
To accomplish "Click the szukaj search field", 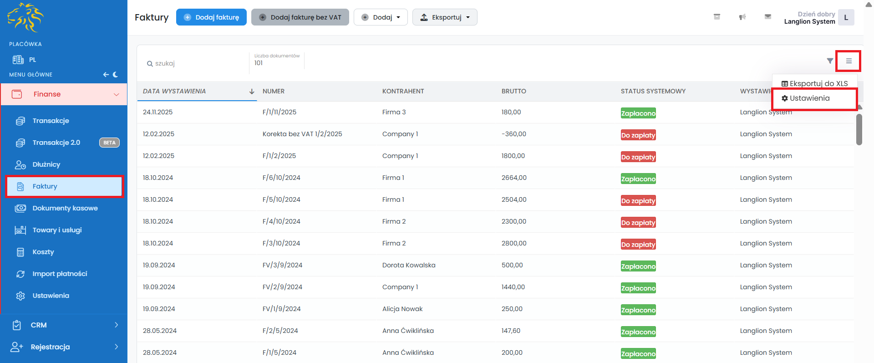I will click(196, 63).
